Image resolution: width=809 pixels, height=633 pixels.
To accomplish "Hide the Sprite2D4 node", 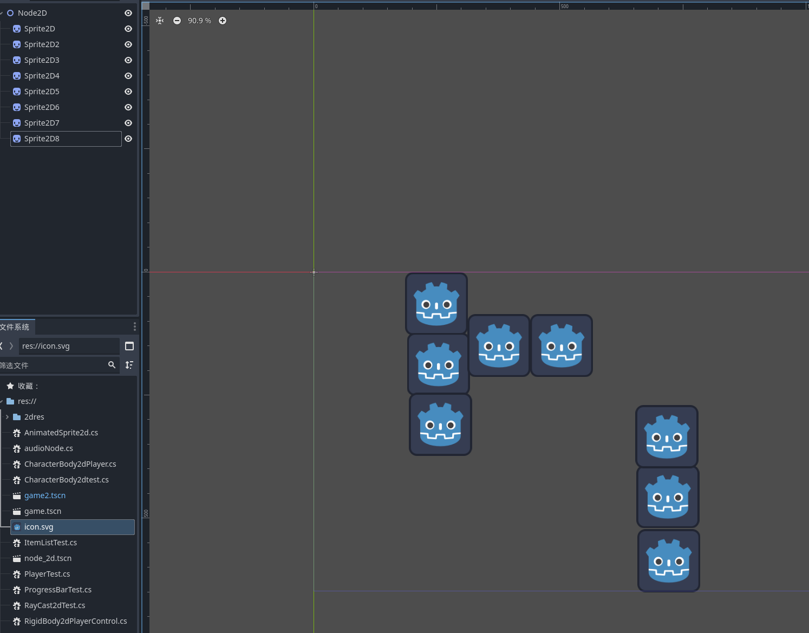I will (128, 76).
